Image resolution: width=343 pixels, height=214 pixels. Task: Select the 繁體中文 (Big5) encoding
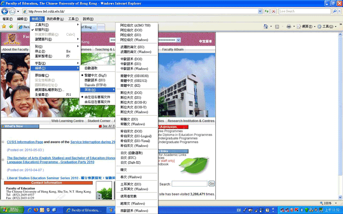tap(98, 75)
